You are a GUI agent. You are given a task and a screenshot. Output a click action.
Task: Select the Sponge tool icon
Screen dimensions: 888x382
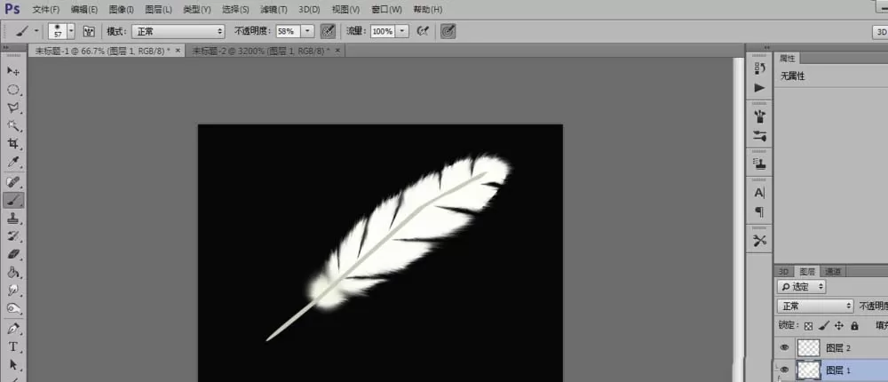tap(13, 309)
